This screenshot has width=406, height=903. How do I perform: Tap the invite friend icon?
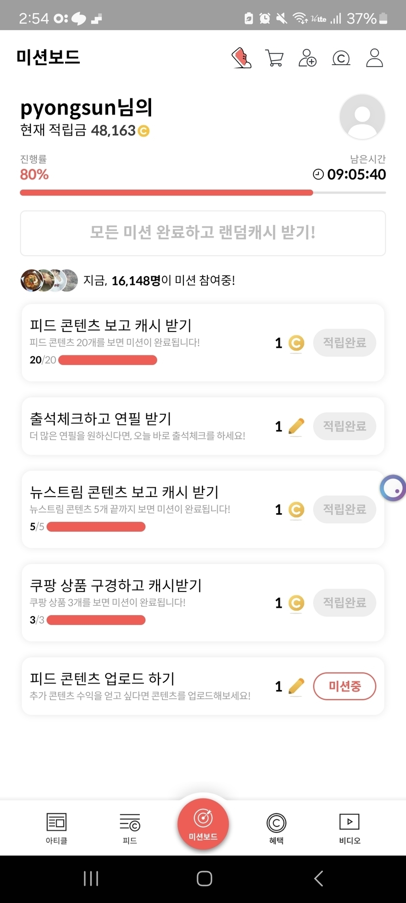(x=307, y=58)
